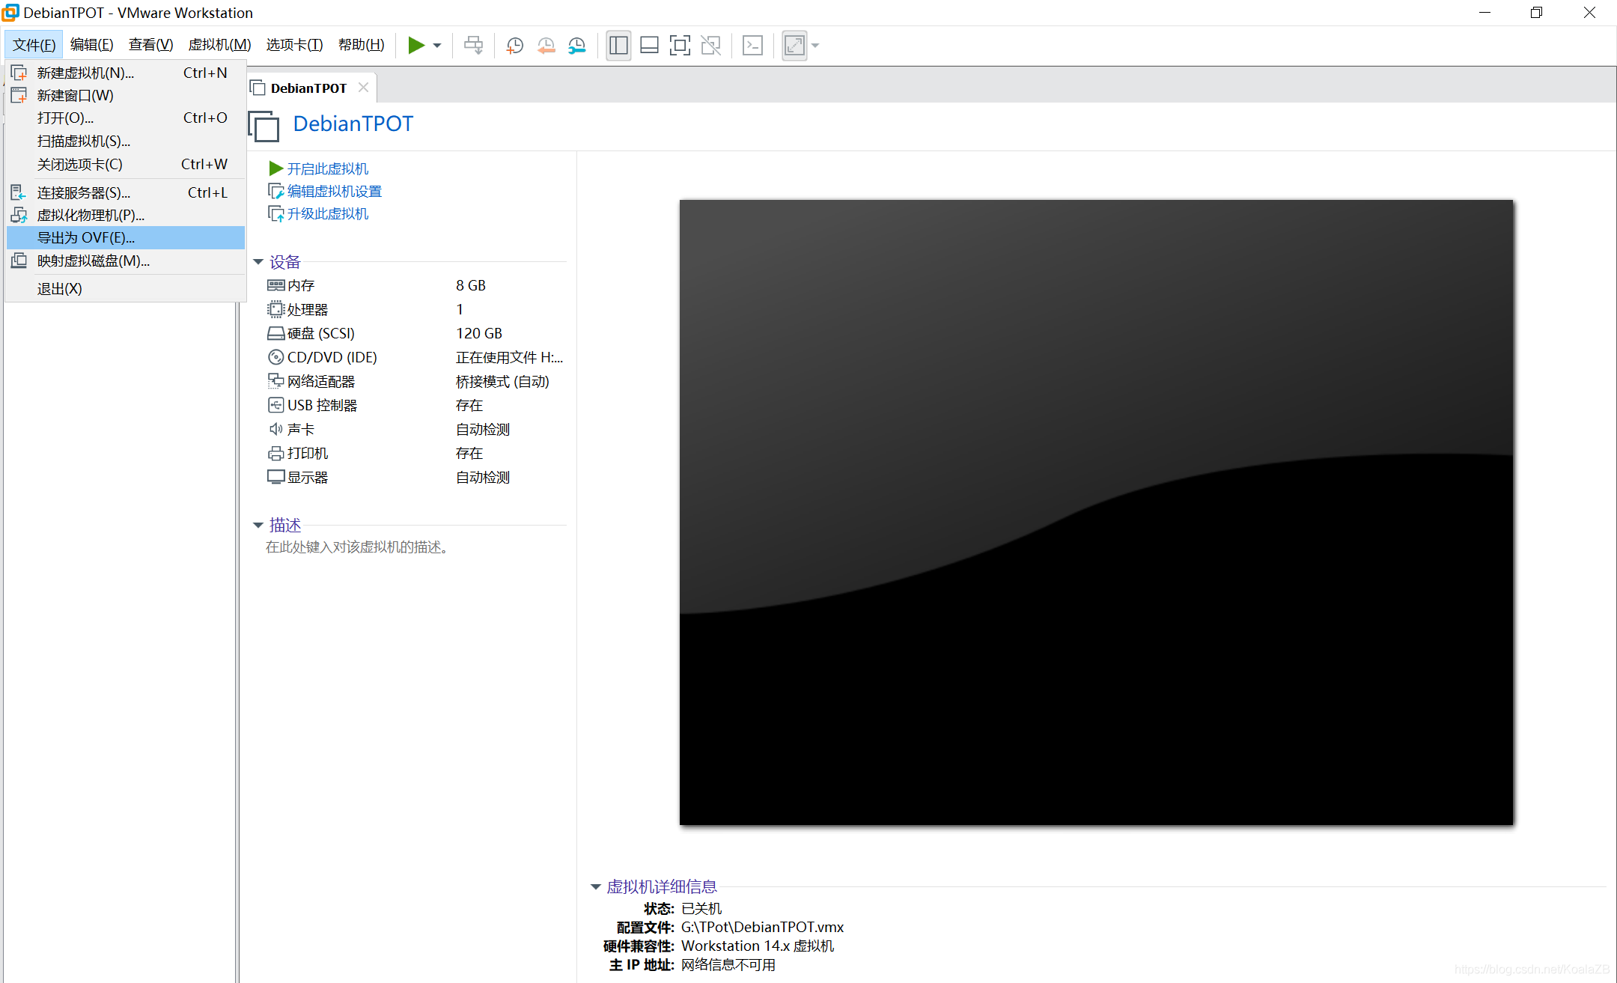Click the green power-on play toolbar icon
This screenshot has width=1617, height=983.
[x=415, y=46]
